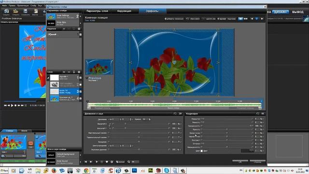Click the keyframe timeline waveform
This screenshot has height=174, width=309.
pyautogui.click(x=174, y=105)
